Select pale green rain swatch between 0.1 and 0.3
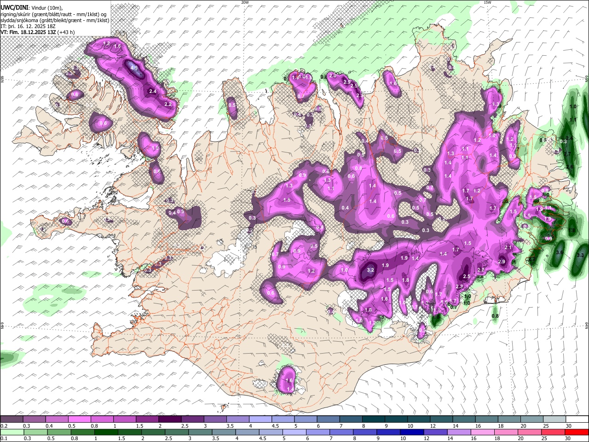 pyautogui.click(x=12, y=432)
